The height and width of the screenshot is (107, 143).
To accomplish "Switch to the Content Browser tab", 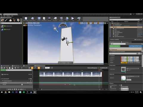I will [x=6, y=66].
